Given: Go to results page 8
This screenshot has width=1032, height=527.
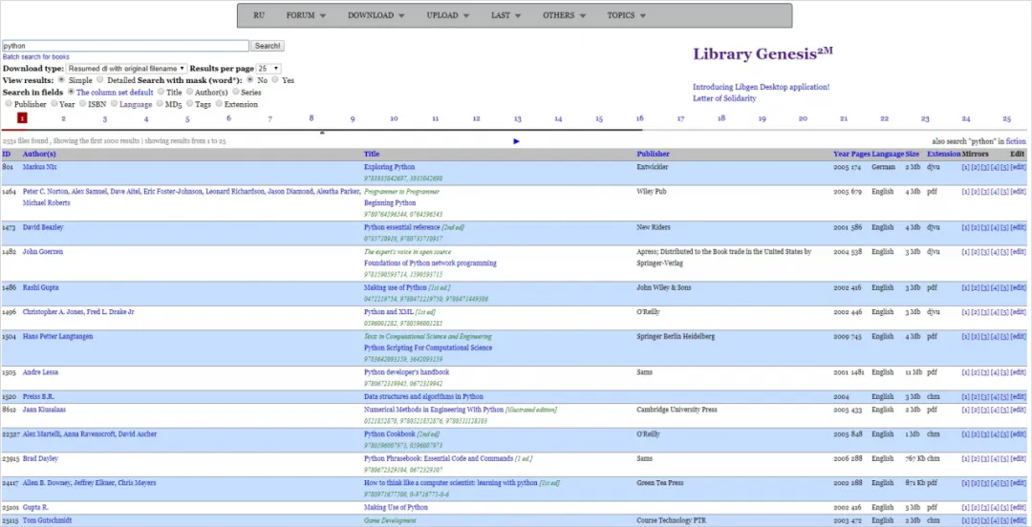Looking at the screenshot, I should [312, 118].
